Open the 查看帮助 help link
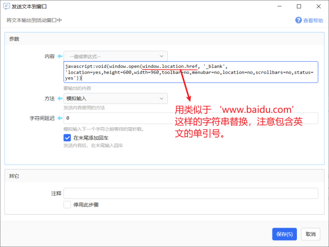This screenshot has height=247, width=329. coord(313,21)
